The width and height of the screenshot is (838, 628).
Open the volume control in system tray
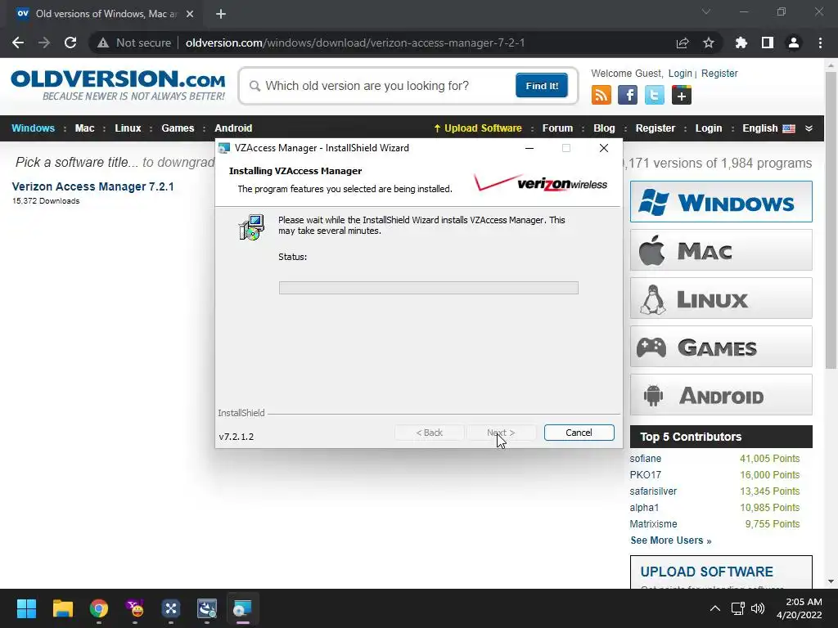click(758, 608)
